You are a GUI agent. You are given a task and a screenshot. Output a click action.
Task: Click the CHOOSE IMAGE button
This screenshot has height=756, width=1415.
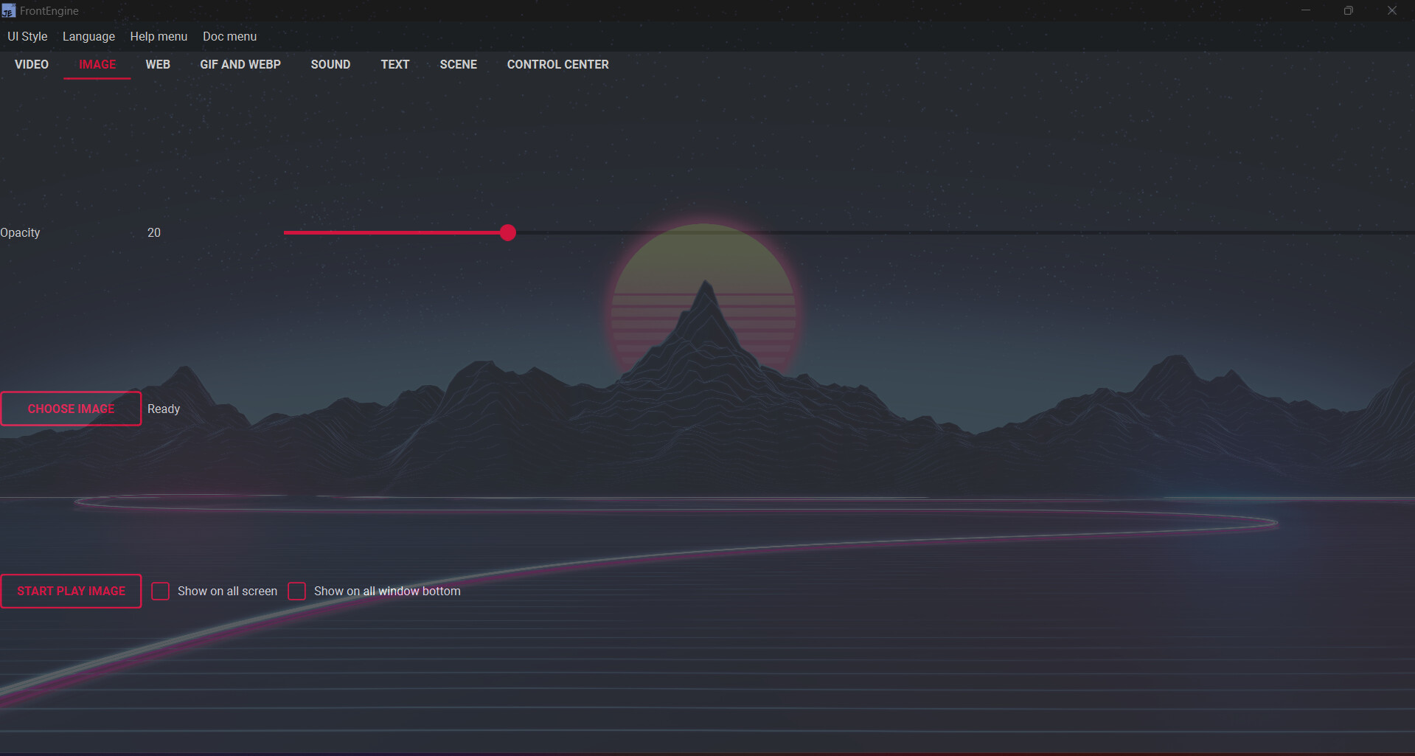pos(71,409)
